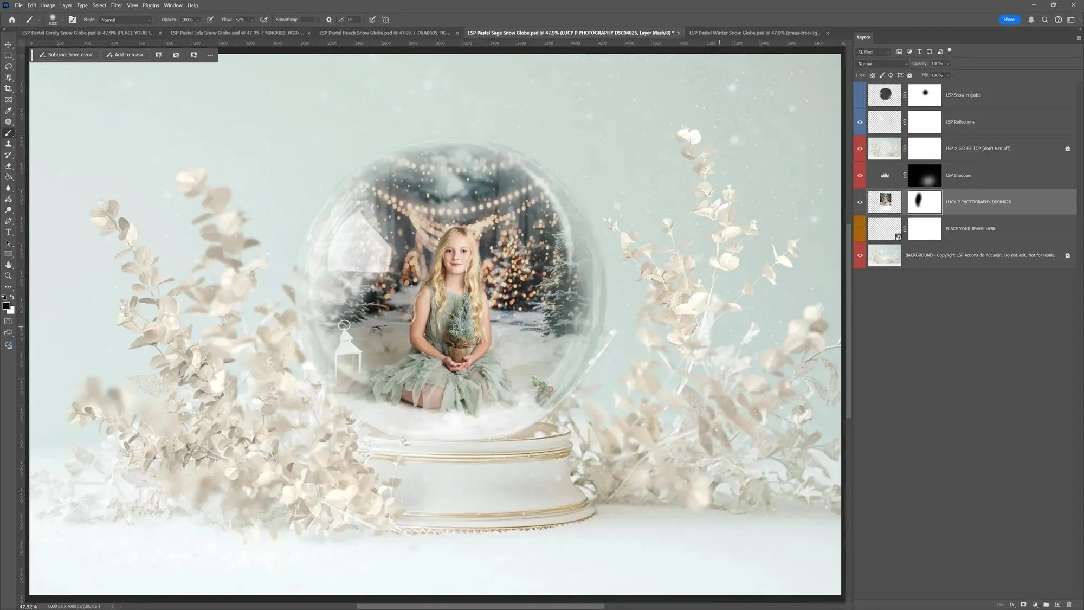Select the Path Selection tool
This screenshot has width=1084, height=610.
[x=8, y=243]
